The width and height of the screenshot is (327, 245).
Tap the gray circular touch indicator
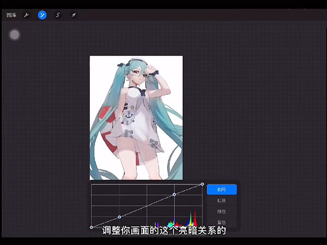(15, 35)
